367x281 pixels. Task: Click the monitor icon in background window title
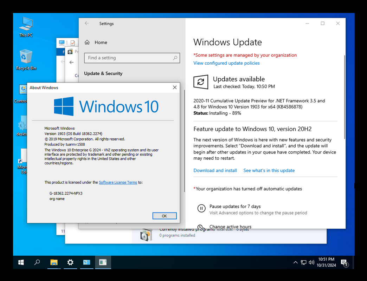62,43
